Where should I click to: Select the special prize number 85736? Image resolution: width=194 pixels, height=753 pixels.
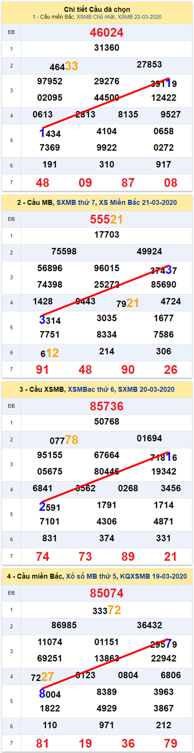tap(107, 406)
